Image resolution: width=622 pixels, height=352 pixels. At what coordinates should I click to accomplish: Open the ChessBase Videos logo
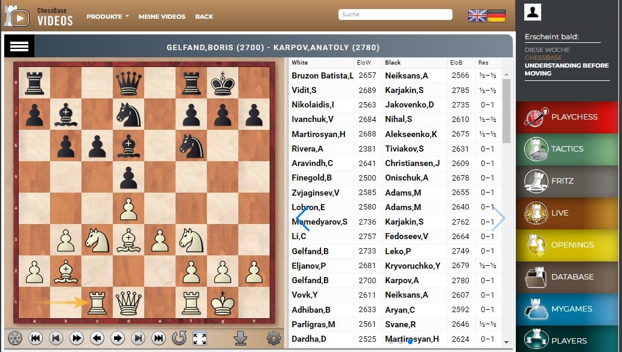(37, 16)
